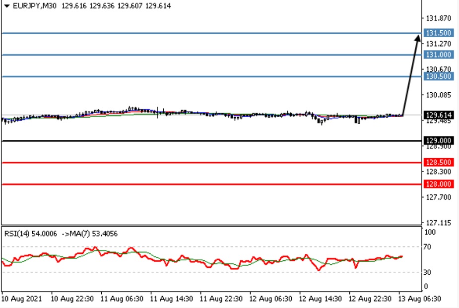Click the 127.700 price scale value
This screenshot has width=459, height=308.
[439, 197]
